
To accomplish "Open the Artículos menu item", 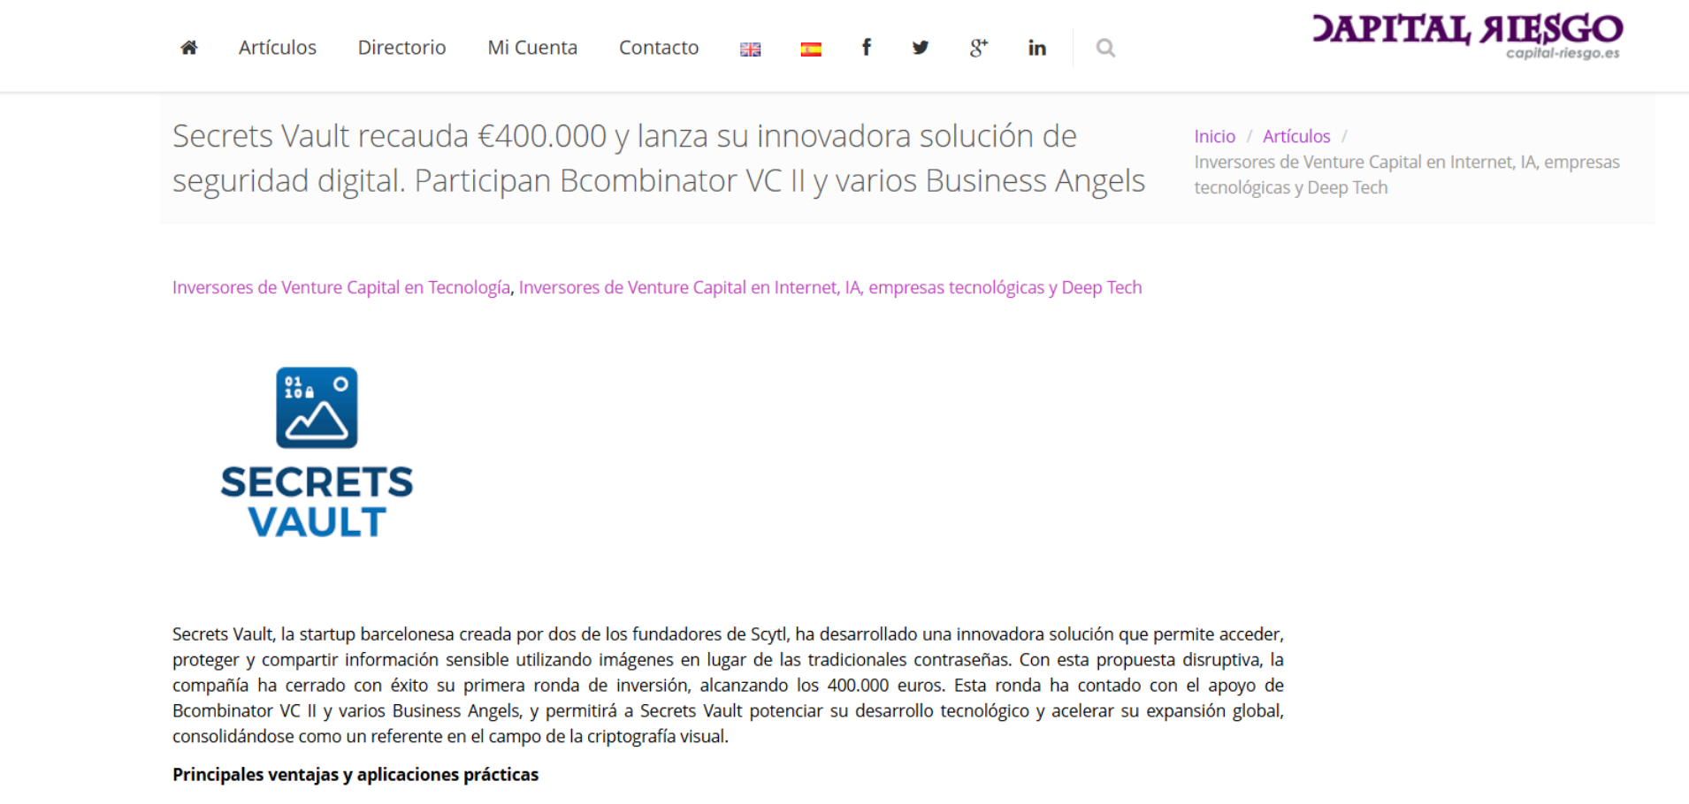I will tap(278, 48).
